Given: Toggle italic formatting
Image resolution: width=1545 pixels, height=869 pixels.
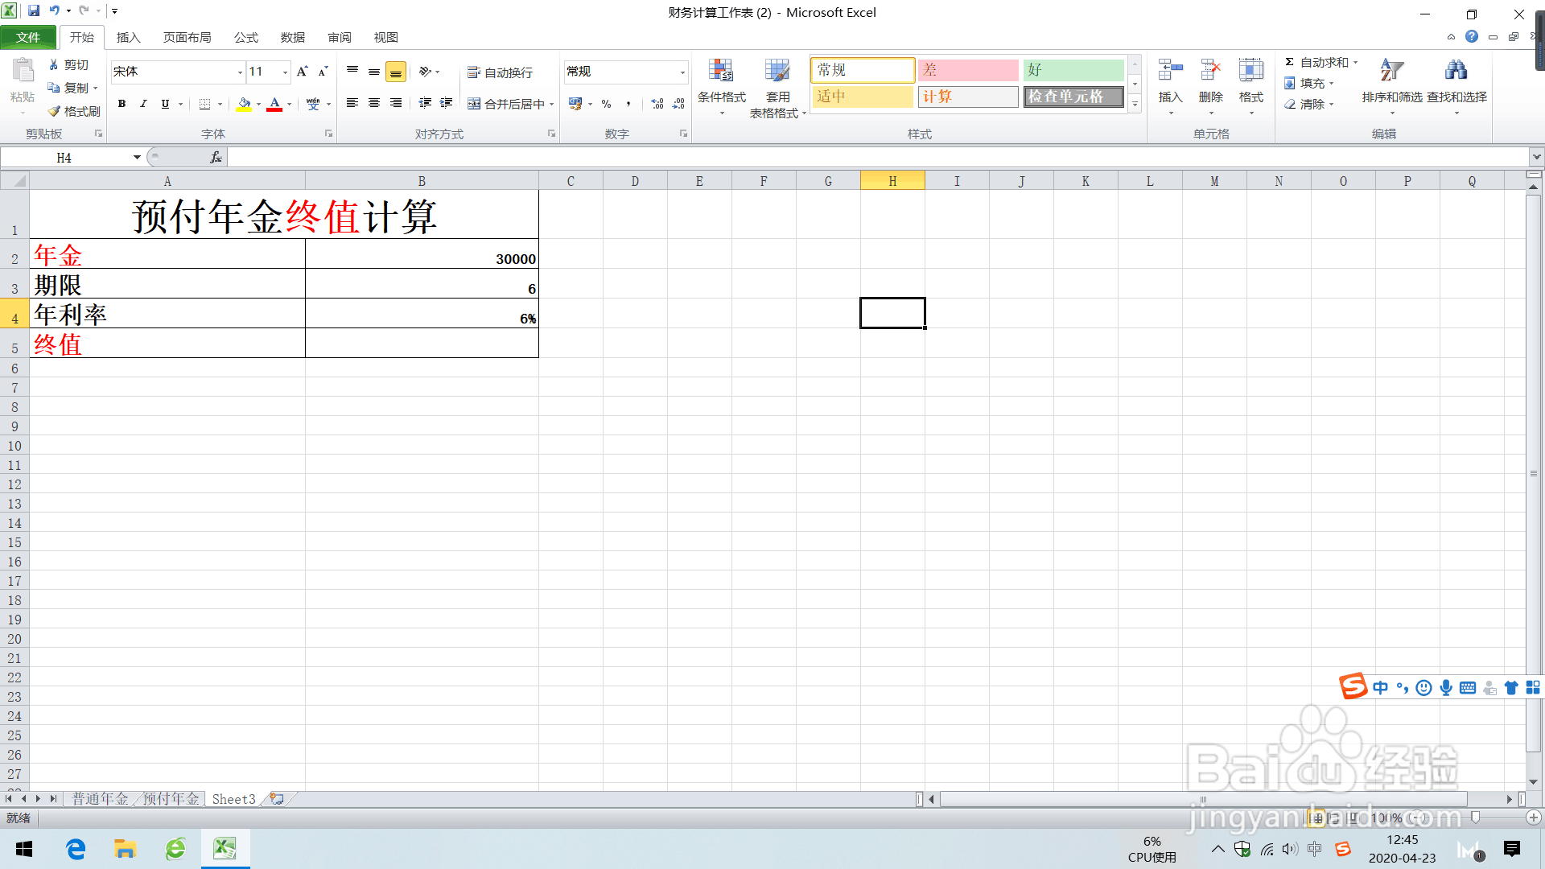Looking at the screenshot, I should click(143, 104).
